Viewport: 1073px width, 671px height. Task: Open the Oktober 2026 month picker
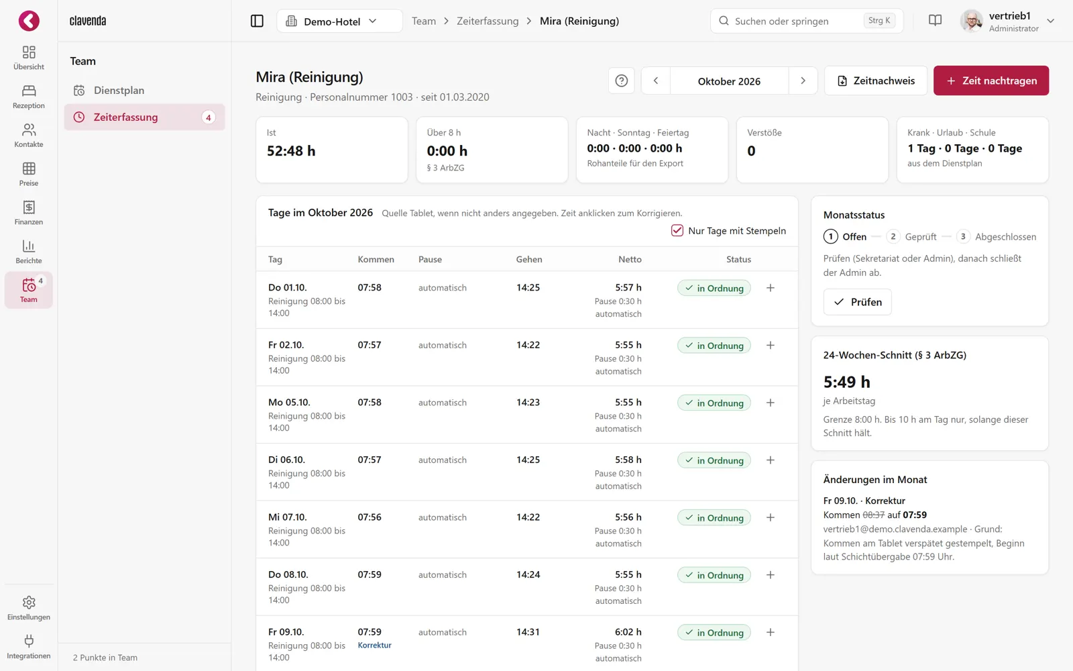tap(729, 81)
